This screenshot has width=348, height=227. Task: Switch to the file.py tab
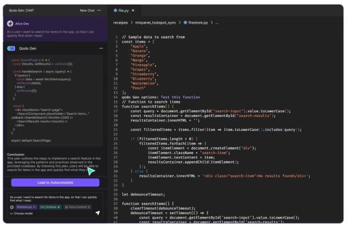tap(124, 10)
